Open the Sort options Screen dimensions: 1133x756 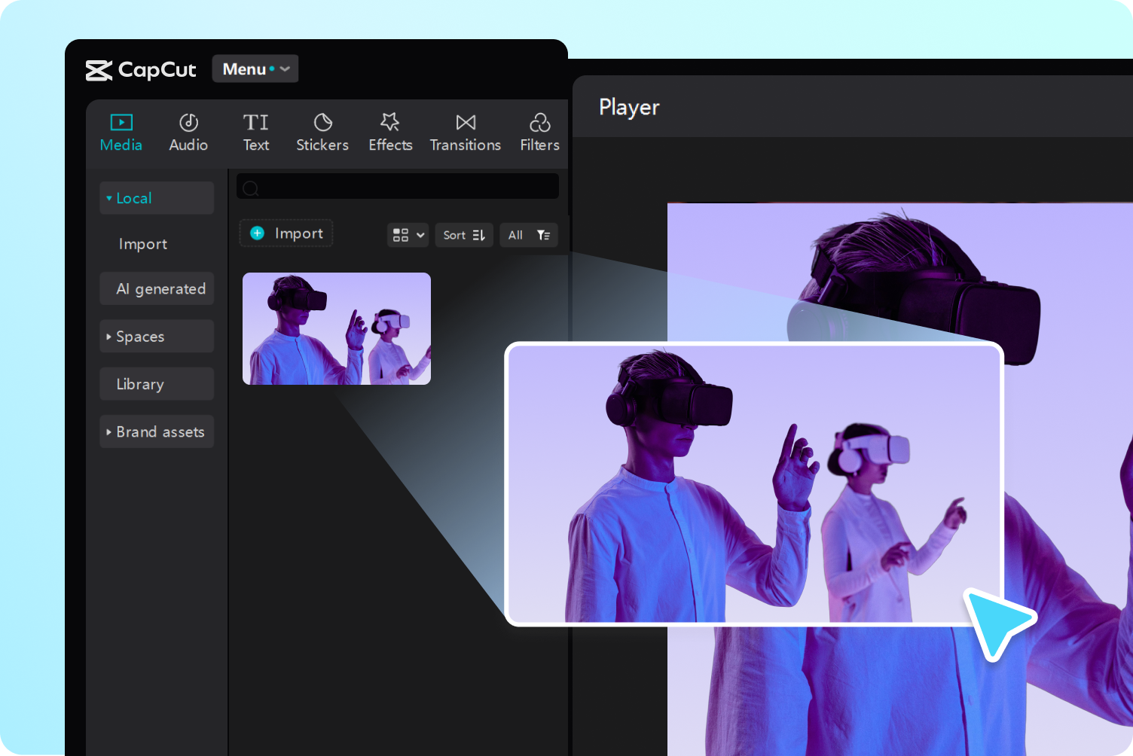click(463, 235)
